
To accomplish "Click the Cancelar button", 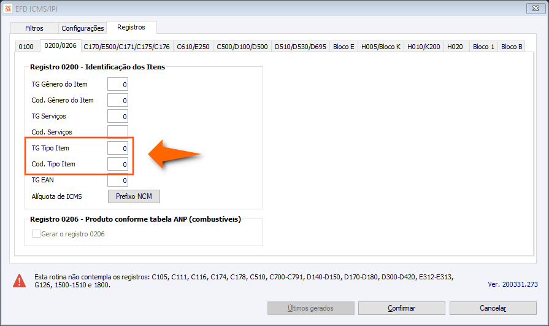I will [493, 308].
